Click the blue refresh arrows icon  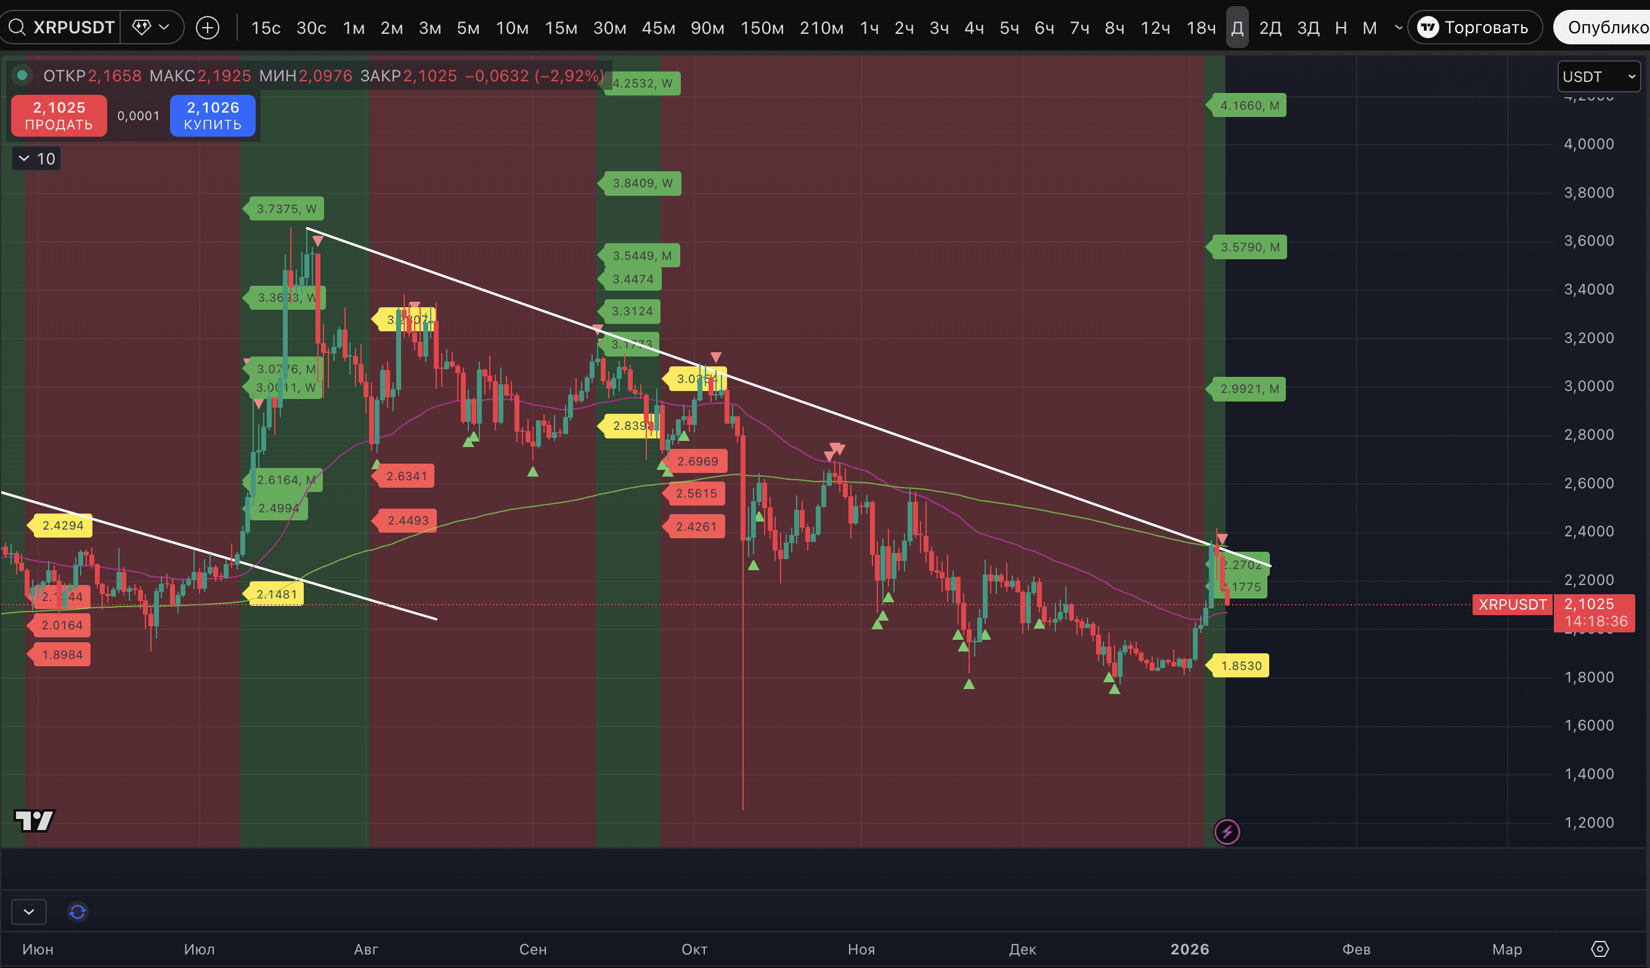pyautogui.click(x=77, y=912)
